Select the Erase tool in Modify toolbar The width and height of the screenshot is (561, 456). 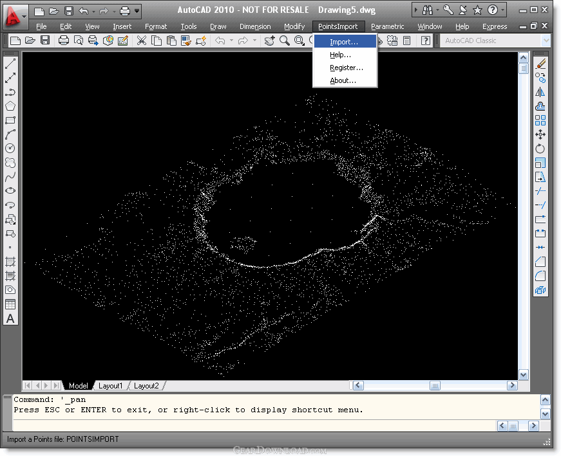pyautogui.click(x=540, y=64)
